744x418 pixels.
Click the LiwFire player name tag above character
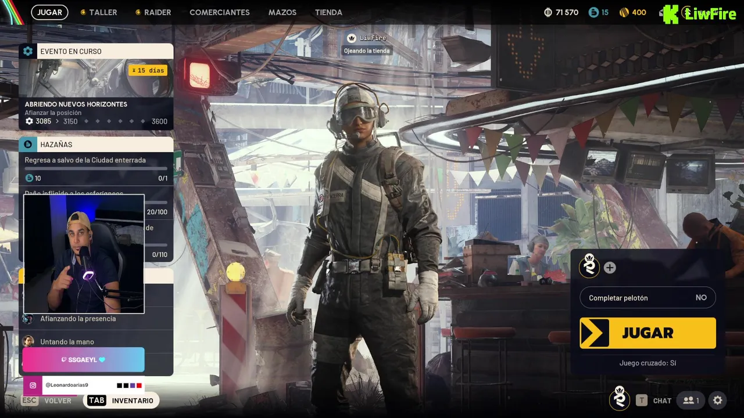click(x=373, y=38)
